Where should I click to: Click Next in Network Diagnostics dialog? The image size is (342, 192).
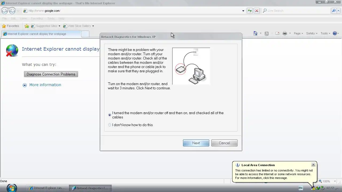pos(196,143)
